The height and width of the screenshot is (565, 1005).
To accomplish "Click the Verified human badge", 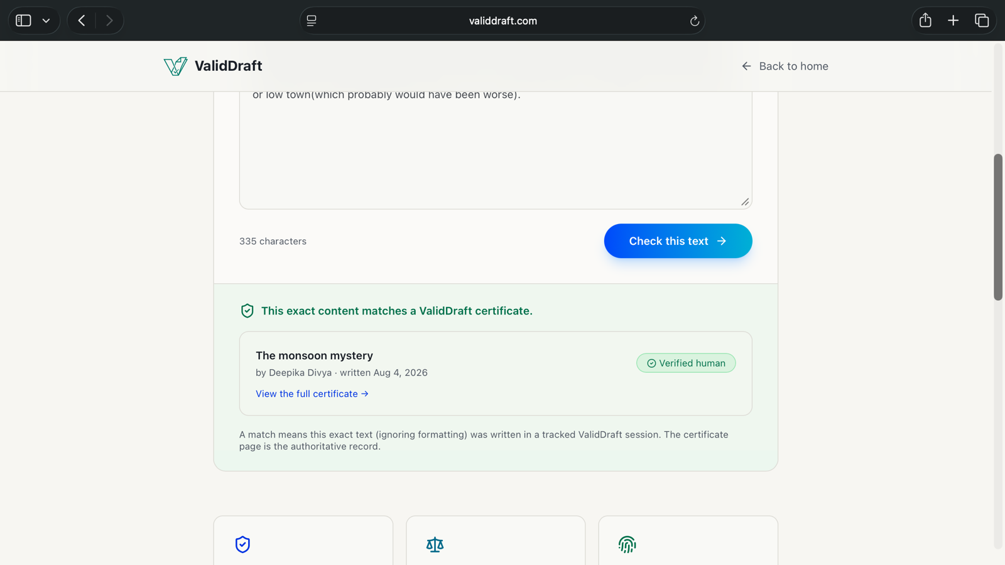I will (686, 363).
